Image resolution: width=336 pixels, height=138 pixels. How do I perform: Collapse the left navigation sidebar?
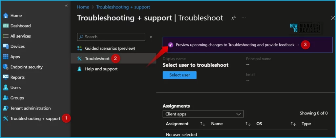[66, 6]
